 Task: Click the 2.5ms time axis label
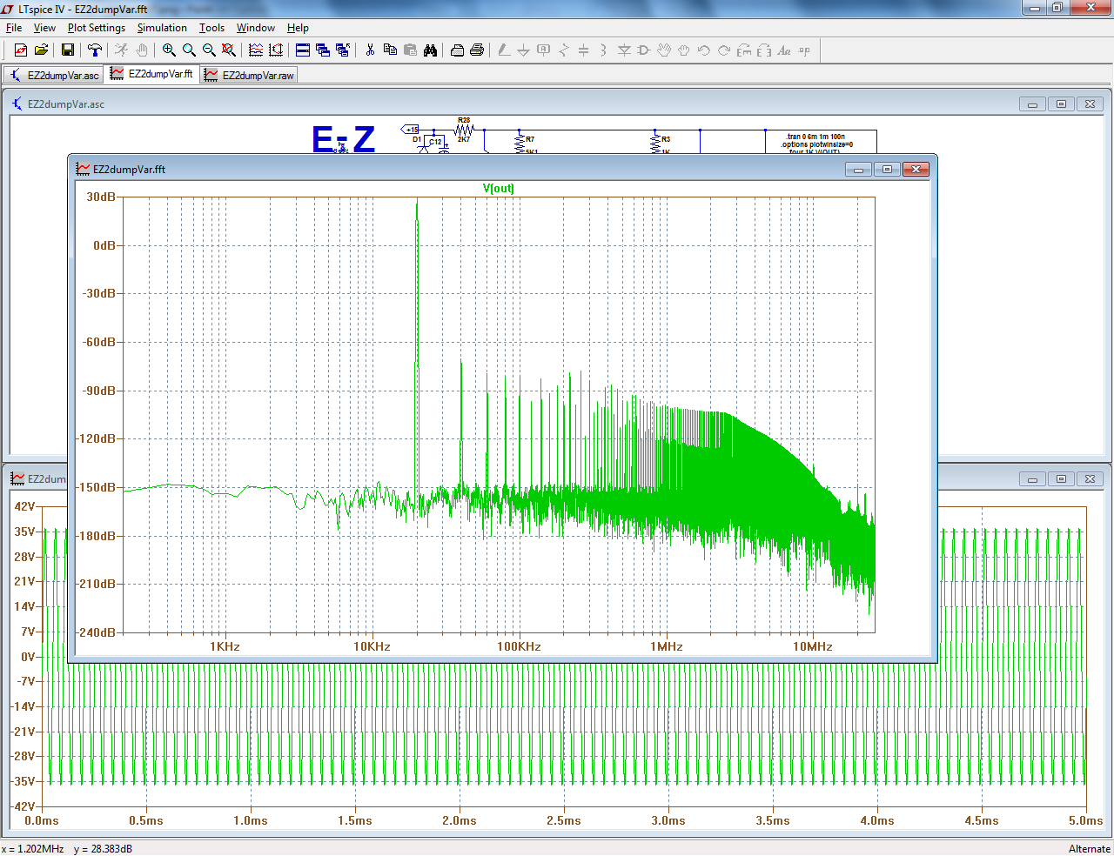tap(564, 820)
